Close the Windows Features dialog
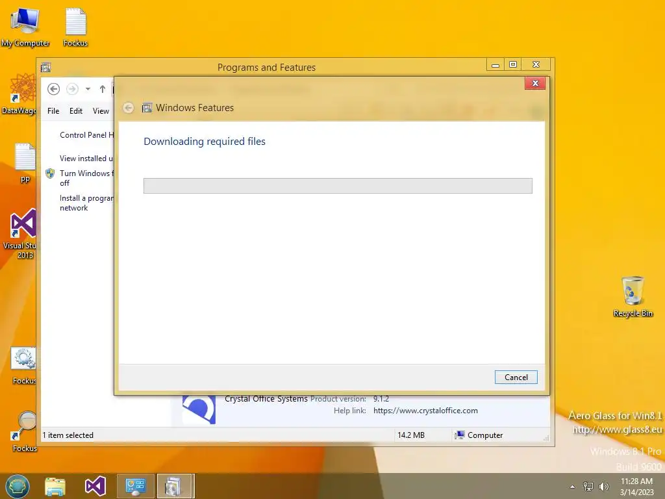This screenshot has height=499, width=665. click(535, 83)
